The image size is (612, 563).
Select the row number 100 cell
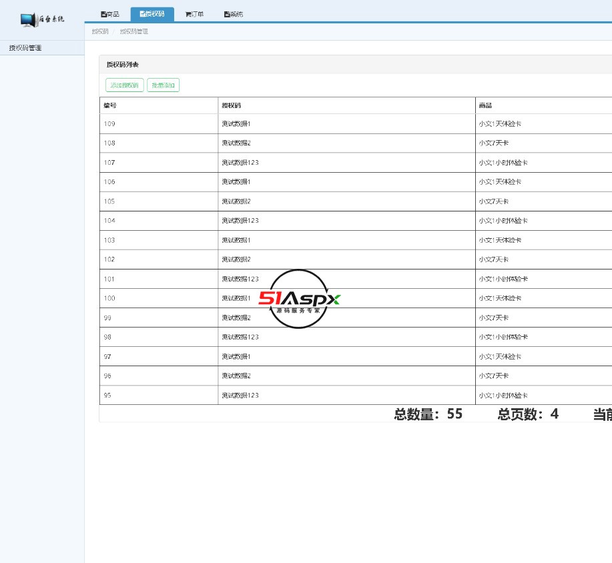(x=159, y=298)
